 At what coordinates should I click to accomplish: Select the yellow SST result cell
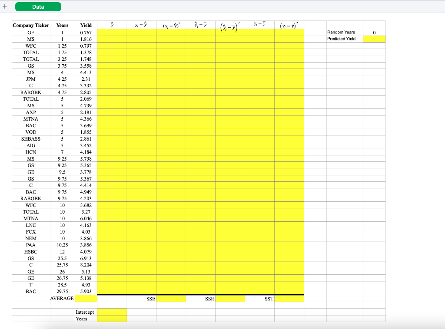tap(289, 299)
